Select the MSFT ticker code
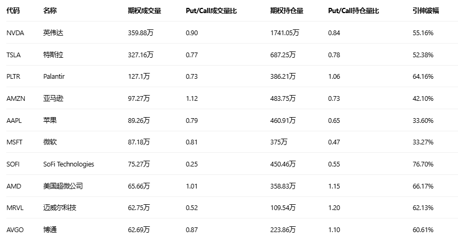The width and height of the screenshot is (458, 240). click(x=14, y=142)
